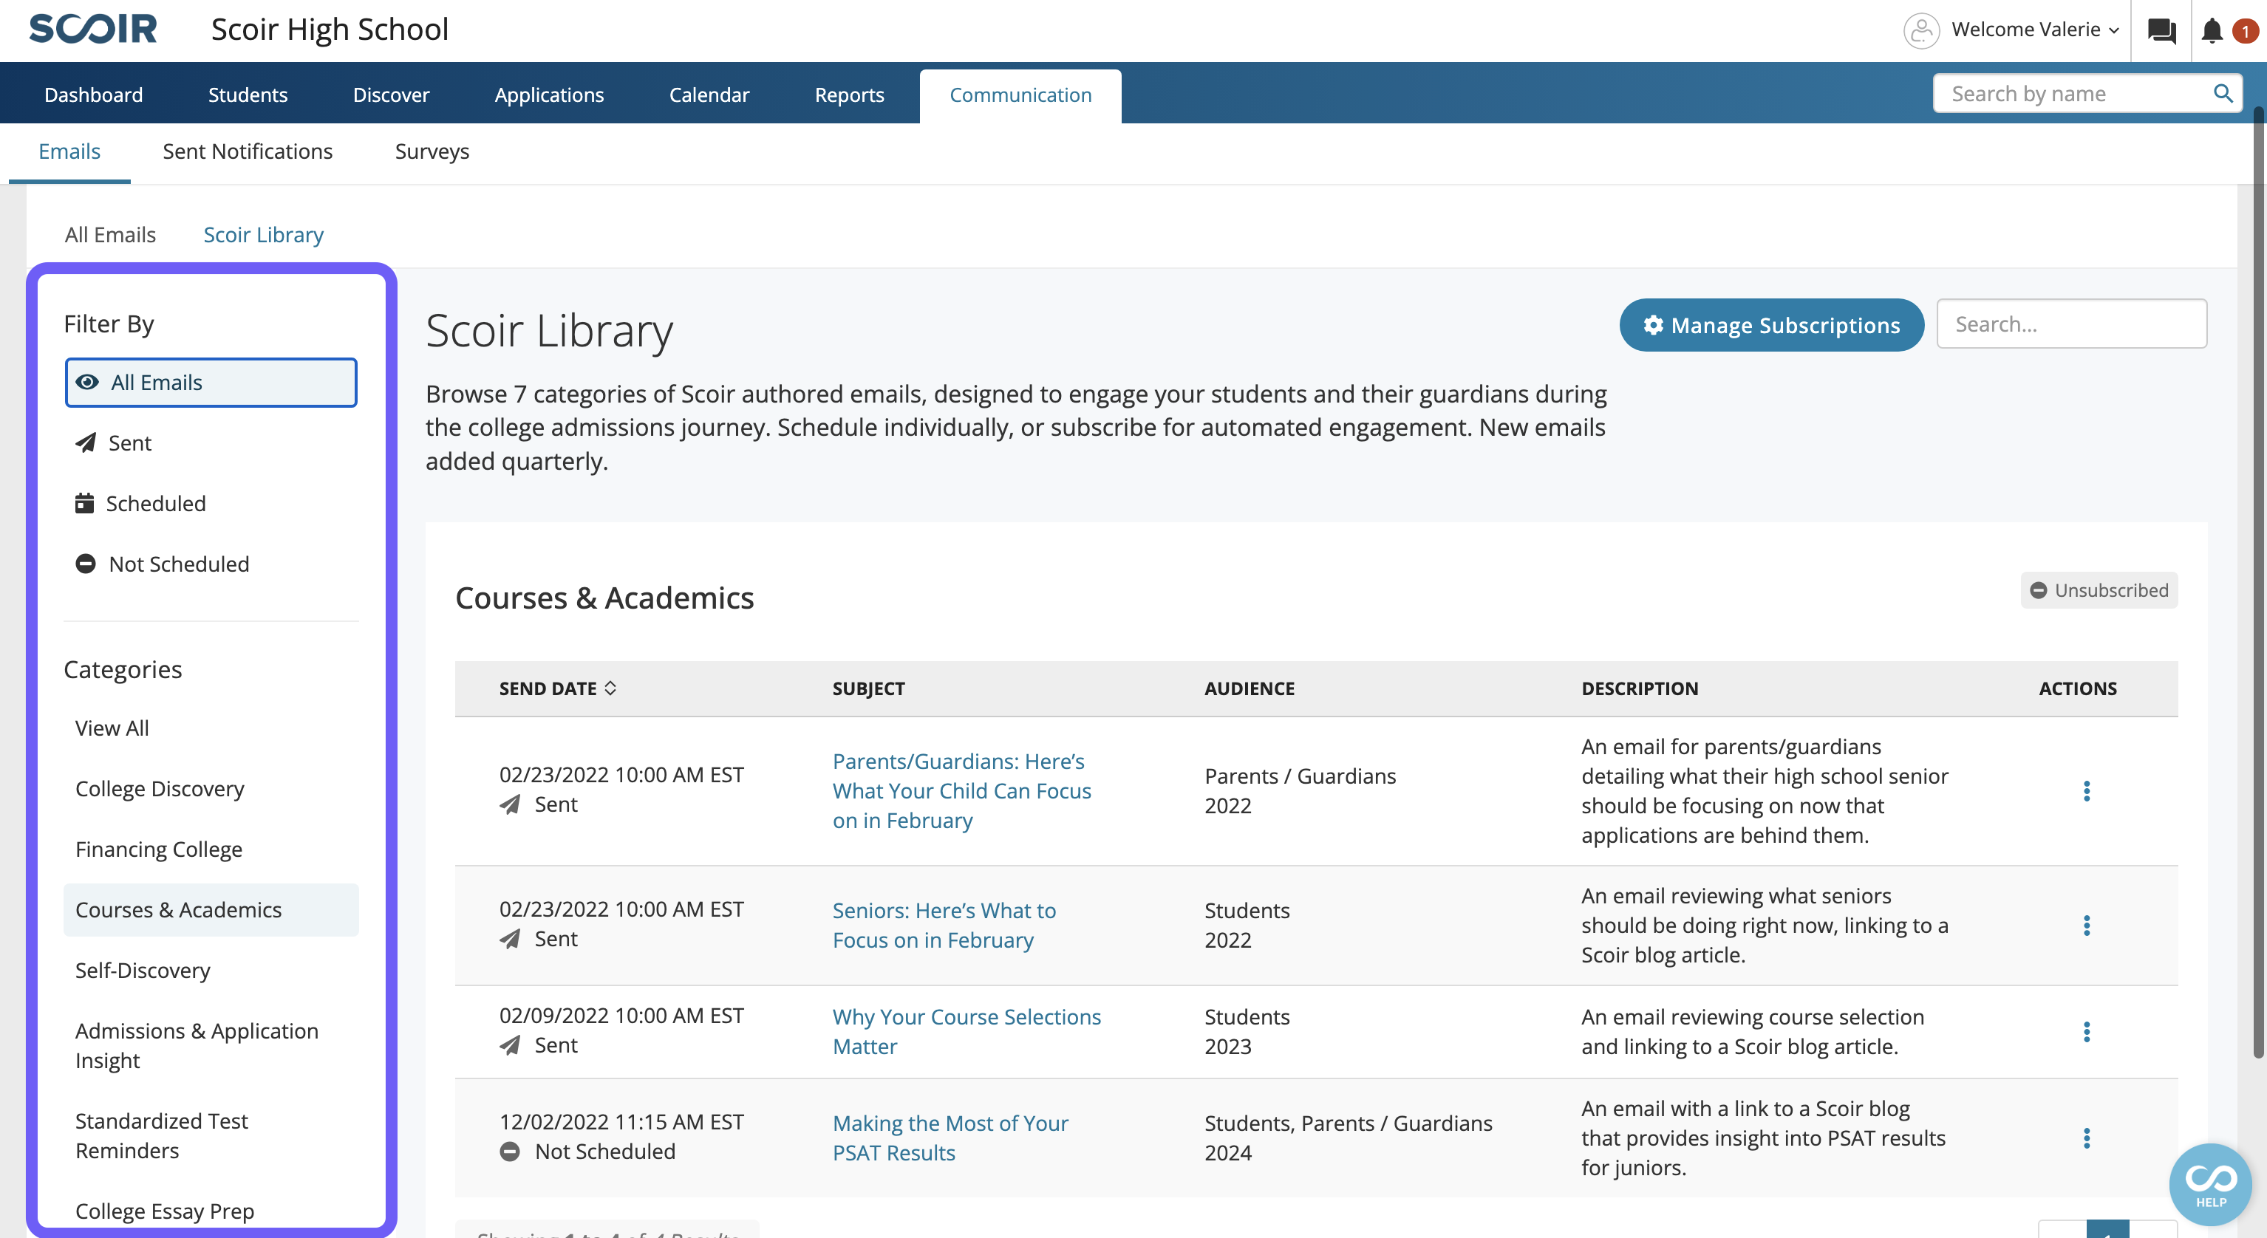Click the Send Date column header
The image size is (2267, 1238).
click(x=558, y=688)
